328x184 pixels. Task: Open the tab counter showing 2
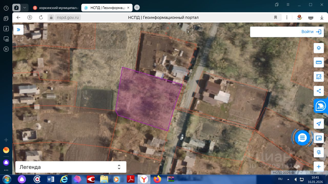point(16,8)
